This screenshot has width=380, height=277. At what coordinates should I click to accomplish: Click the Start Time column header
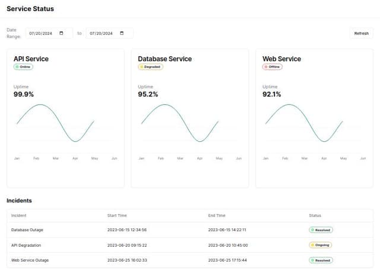(x=117, y=215)
